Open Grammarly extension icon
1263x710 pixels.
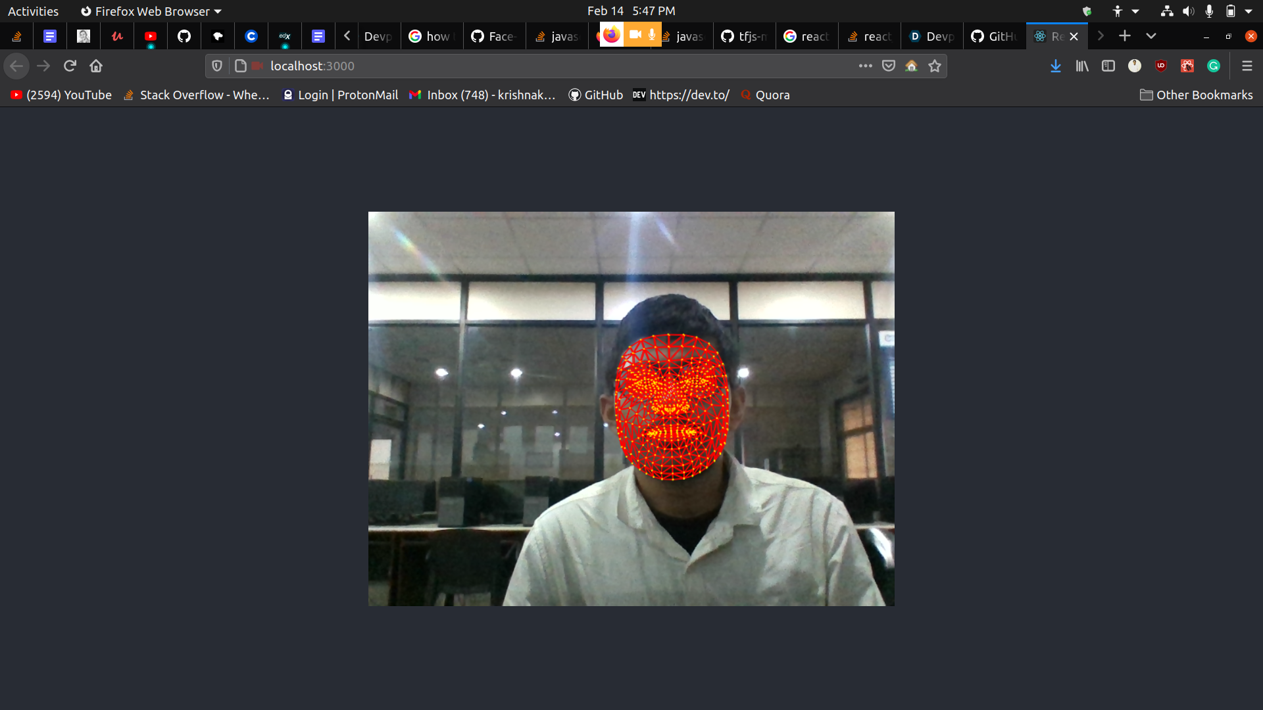[1213, 66]
